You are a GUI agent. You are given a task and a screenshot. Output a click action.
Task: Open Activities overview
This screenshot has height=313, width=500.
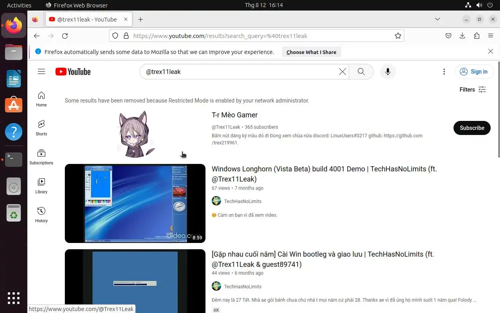coord(19,5)
